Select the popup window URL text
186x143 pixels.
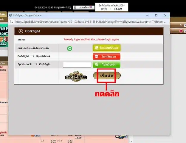point(90,22)
